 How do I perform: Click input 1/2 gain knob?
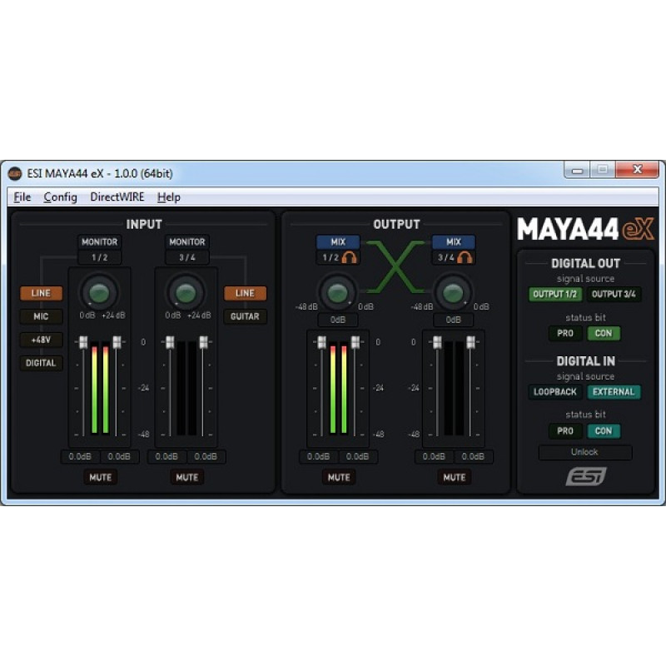coord(99,292)
